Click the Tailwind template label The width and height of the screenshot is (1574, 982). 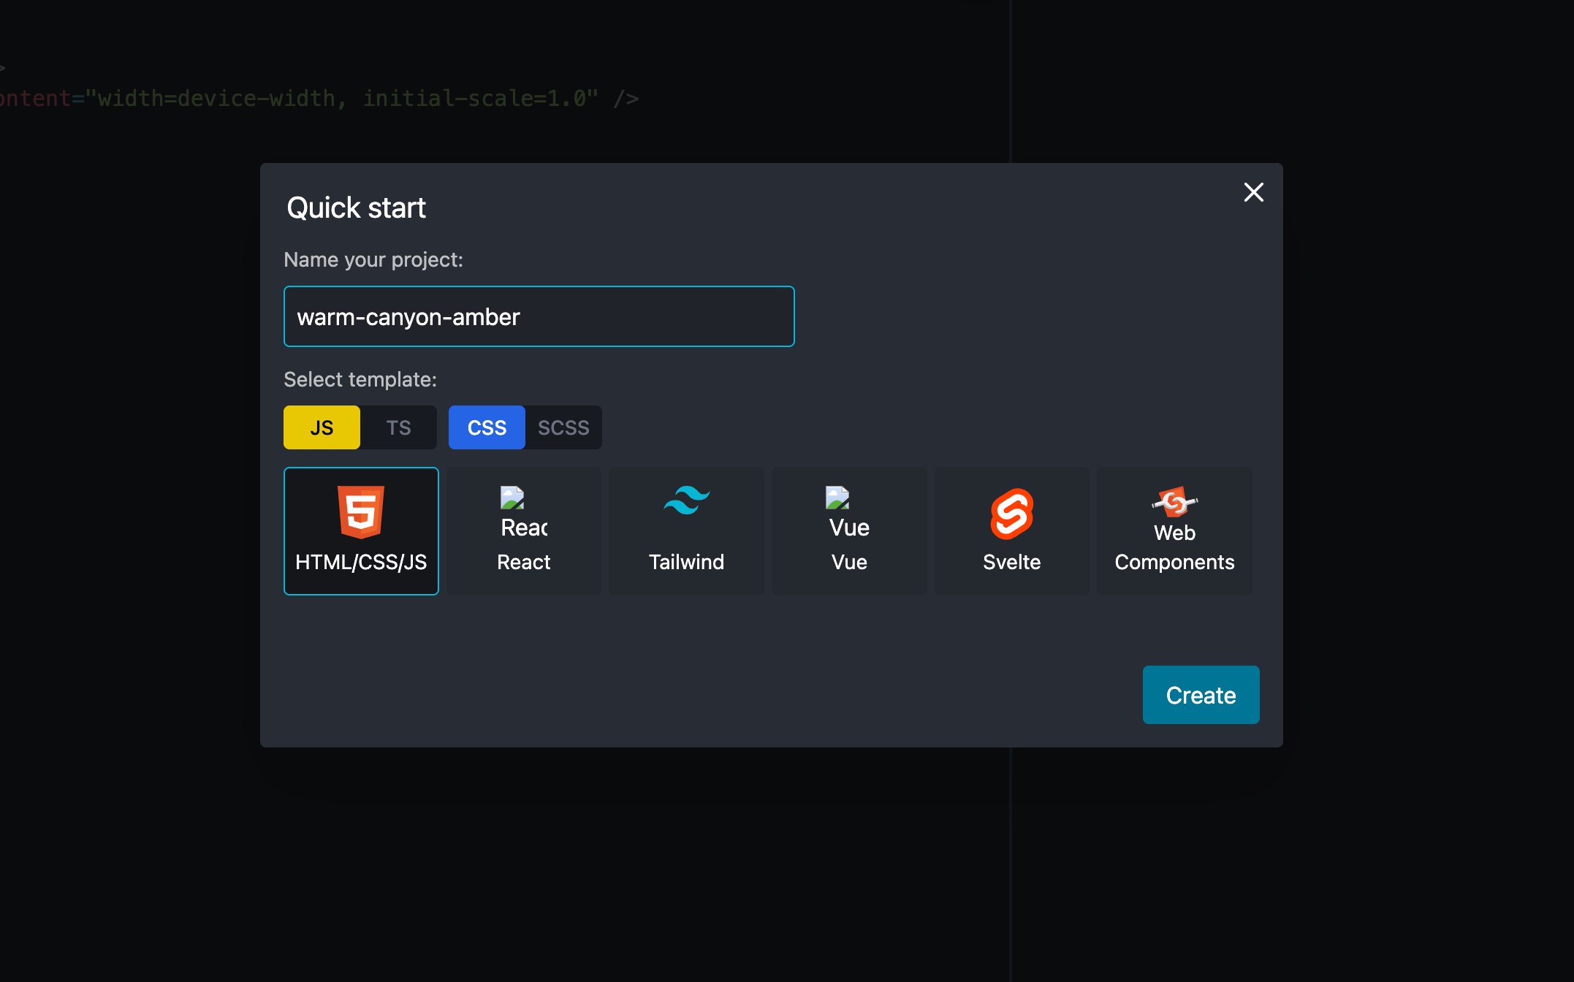click(686, 562)
